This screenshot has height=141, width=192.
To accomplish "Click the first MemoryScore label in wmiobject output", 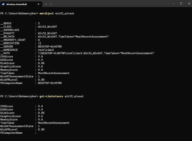I will [9, 70].
